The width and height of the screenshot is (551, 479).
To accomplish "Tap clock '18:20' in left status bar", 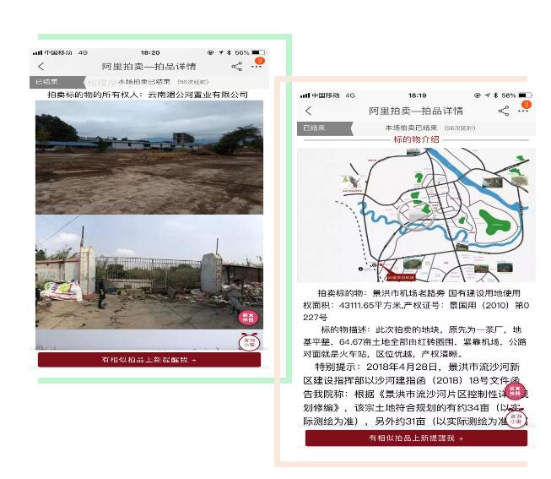I will coord(150,52).
